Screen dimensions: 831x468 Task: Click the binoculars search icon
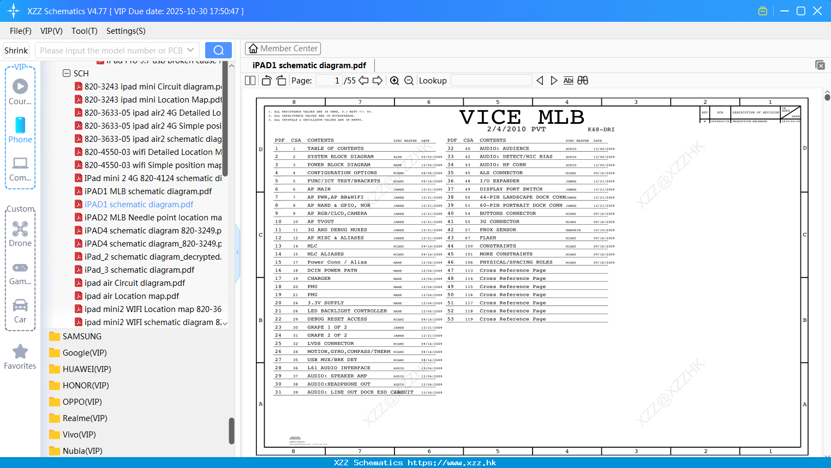pos(583,81)
